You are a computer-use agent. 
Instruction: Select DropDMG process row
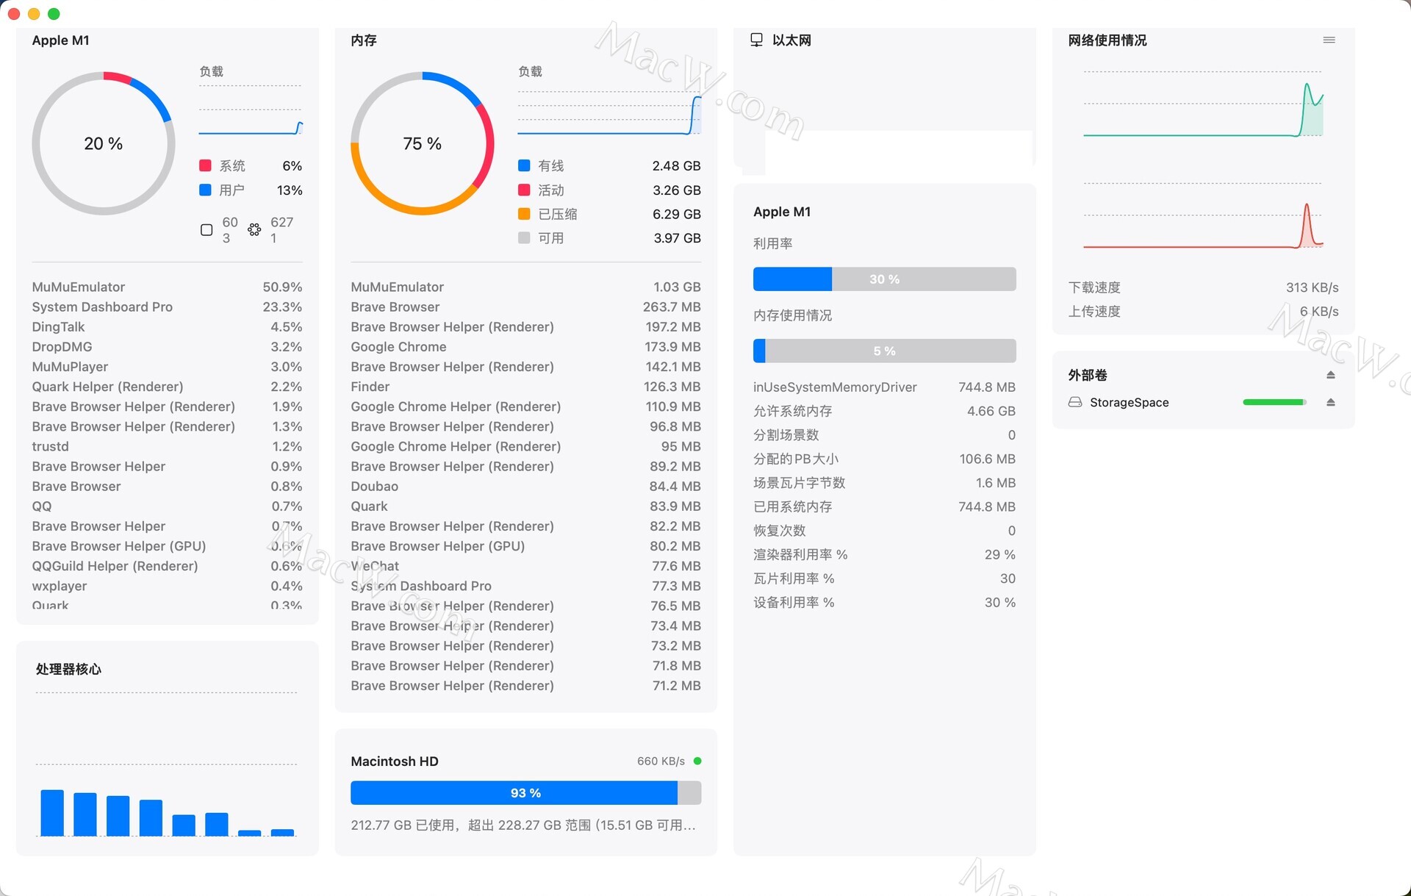click(167, 346)
